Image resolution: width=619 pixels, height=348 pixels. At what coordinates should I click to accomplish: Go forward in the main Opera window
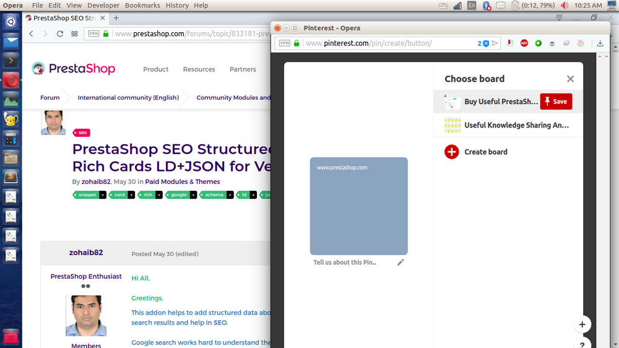click(x=45, y=33)
